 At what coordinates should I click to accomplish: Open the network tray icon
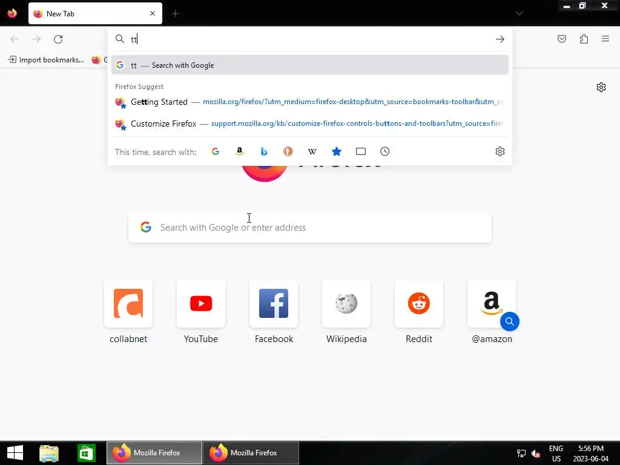[521, 453]
